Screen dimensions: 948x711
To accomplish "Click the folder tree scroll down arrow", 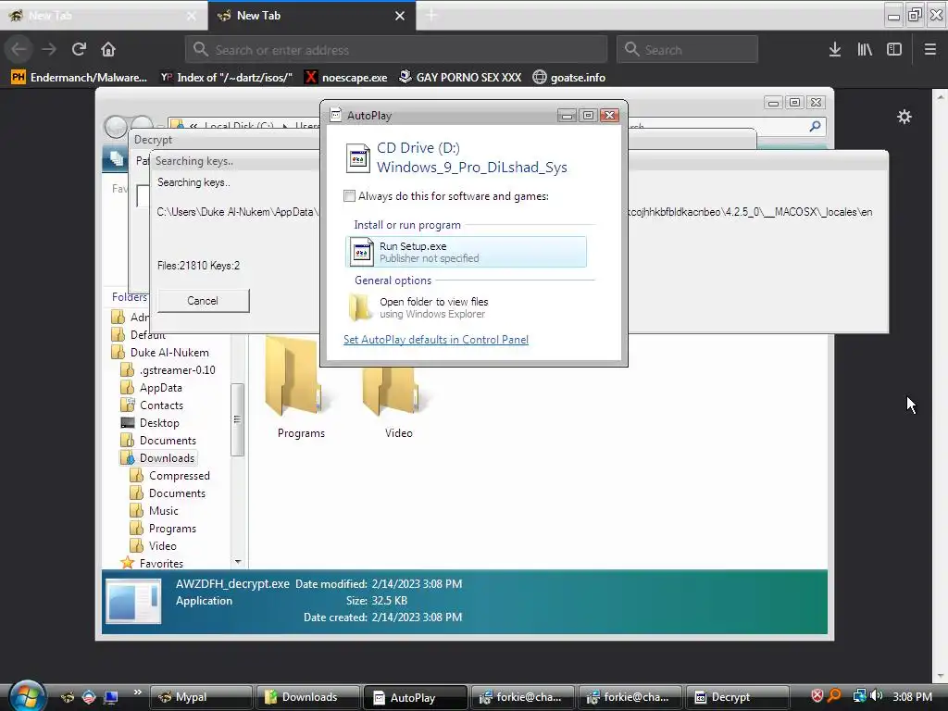I will pyautogui.click(x=238, y=562).
